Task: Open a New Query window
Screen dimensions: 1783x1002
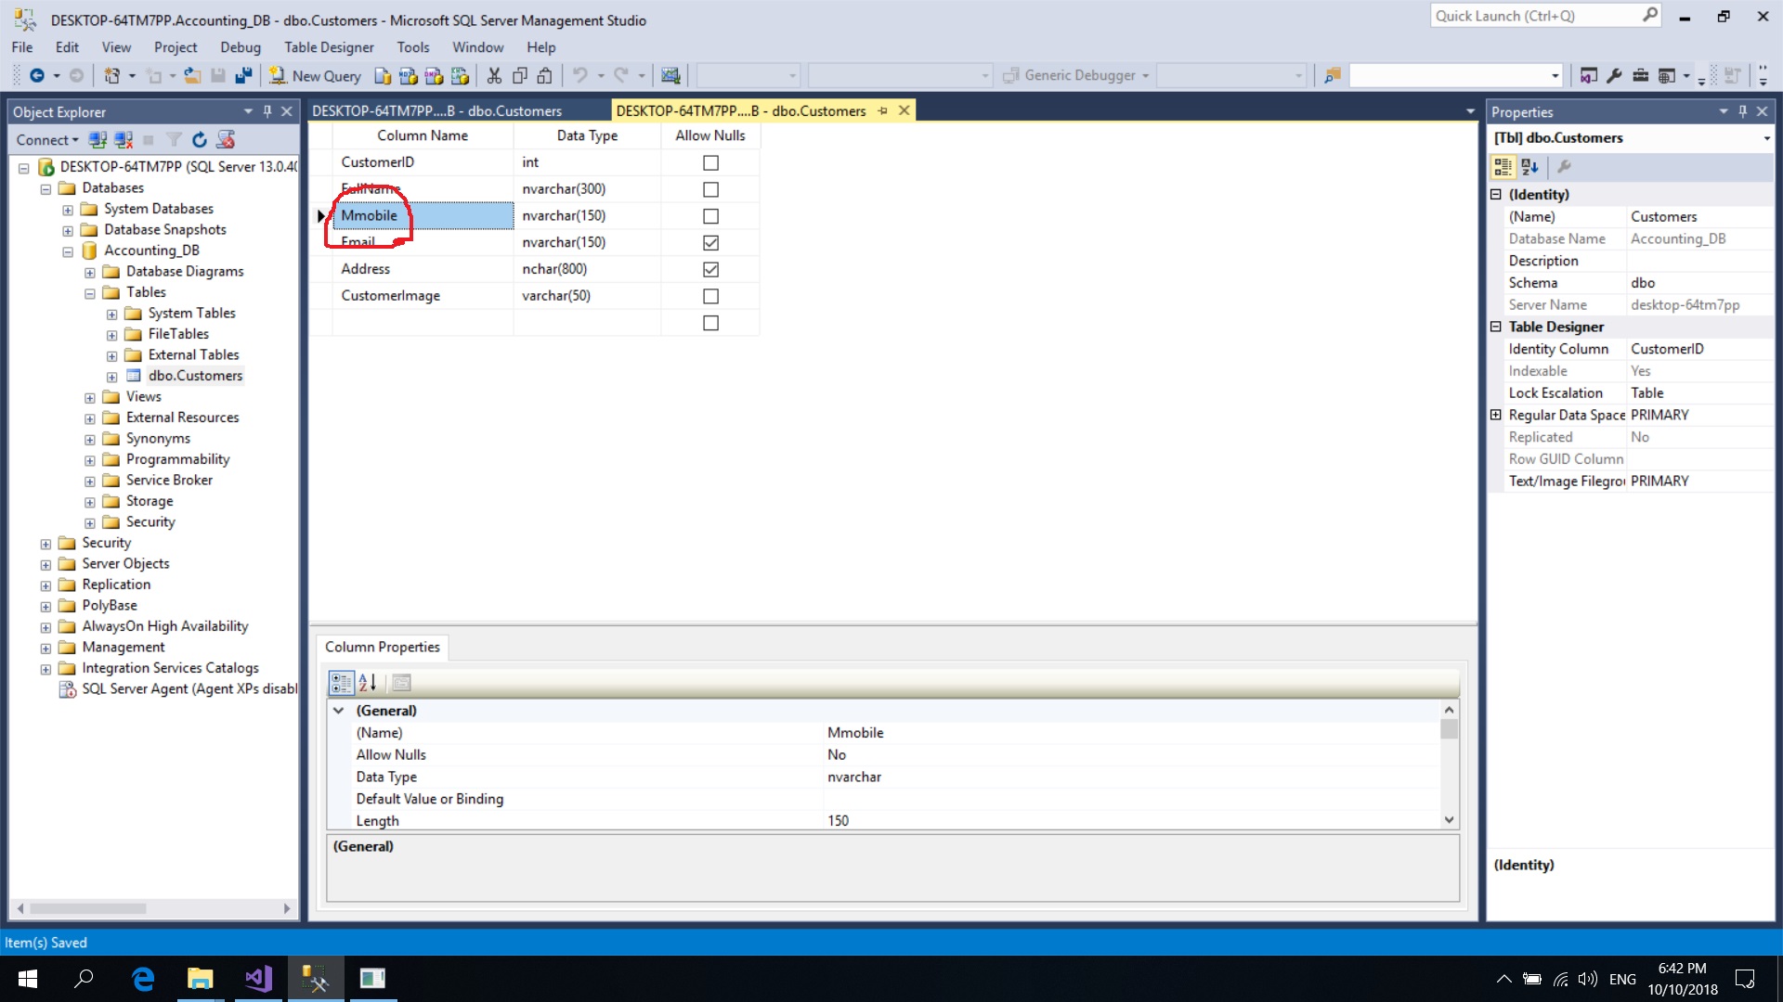Action: click(x=316, y=75)
